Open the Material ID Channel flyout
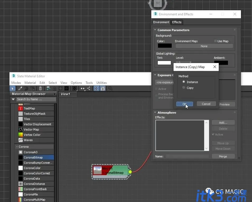The height and width of the screenshot is (202, 252). pyautogui.click(x=74, y=88)
